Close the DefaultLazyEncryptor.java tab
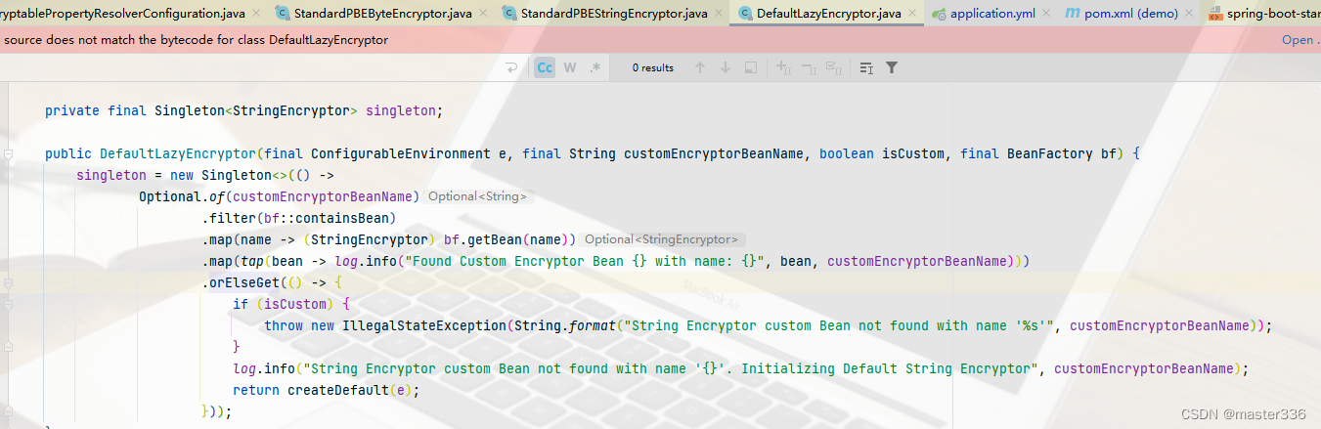The height and width of the screenshot is (429, 1321). (x=912, y=14)
